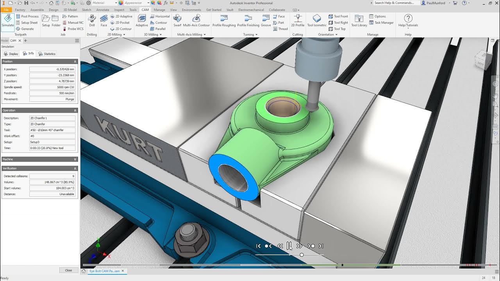Collapse the Operation section
Image resolution: width=500 pixels, height=281 pixels.
75,110
